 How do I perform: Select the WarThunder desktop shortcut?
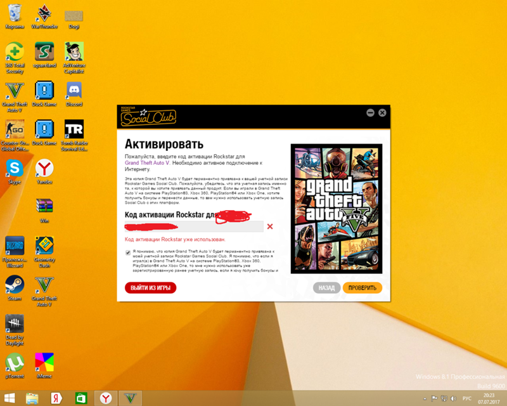tap(44, 16)
